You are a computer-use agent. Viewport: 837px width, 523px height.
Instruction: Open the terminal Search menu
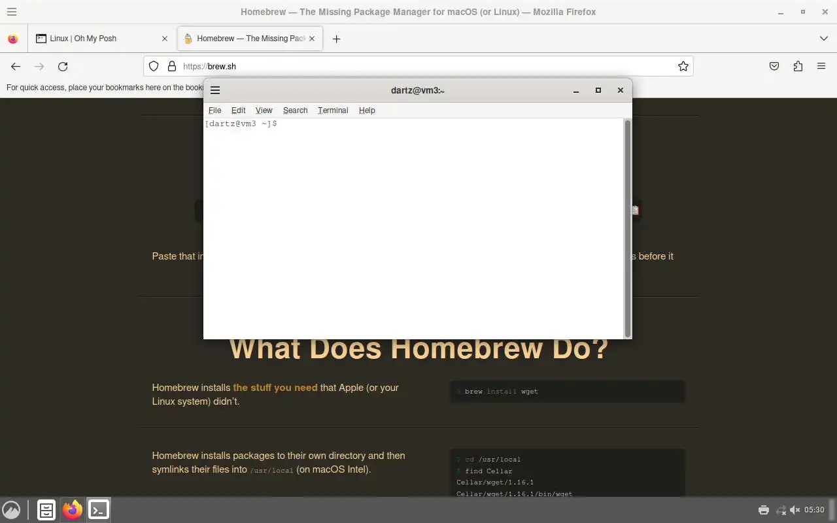click(x=295, y=110)
